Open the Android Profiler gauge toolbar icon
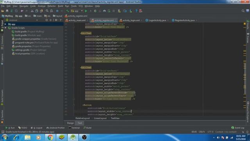The image size is (250, 141). click(x=104, y=11)
